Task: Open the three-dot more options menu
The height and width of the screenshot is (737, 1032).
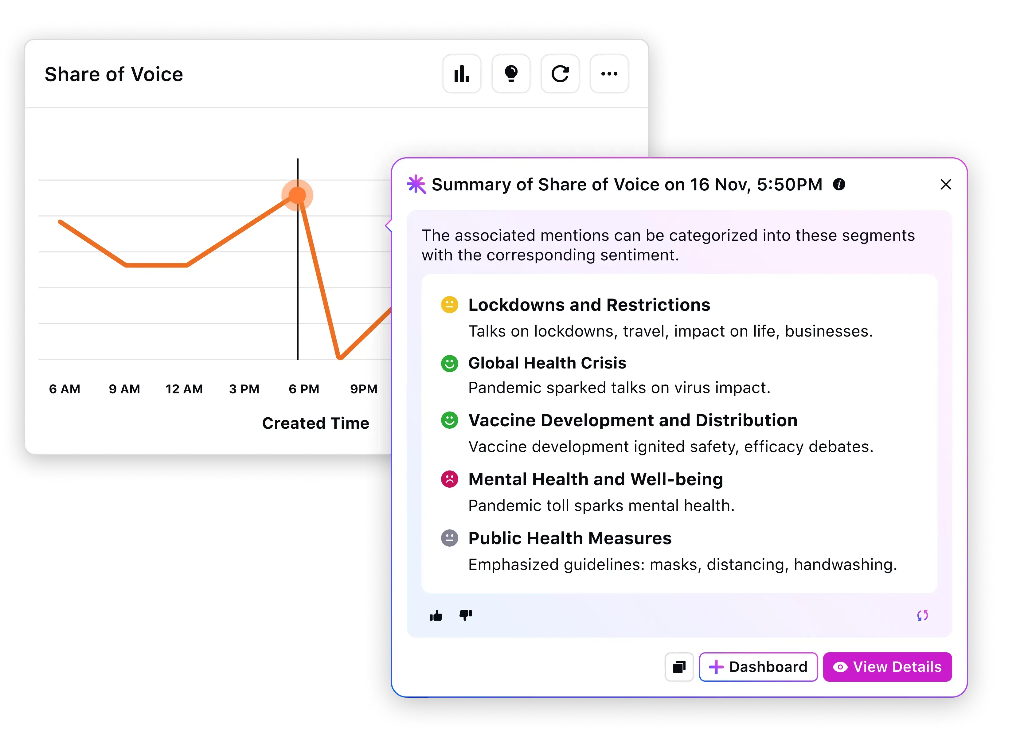Action: [x=608, y=73]
